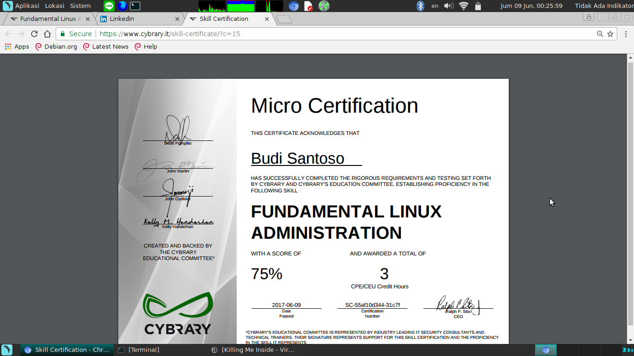This screenshot has width=634, height=356.
Task: Open the Sistem menu
Action: (80, 6)
